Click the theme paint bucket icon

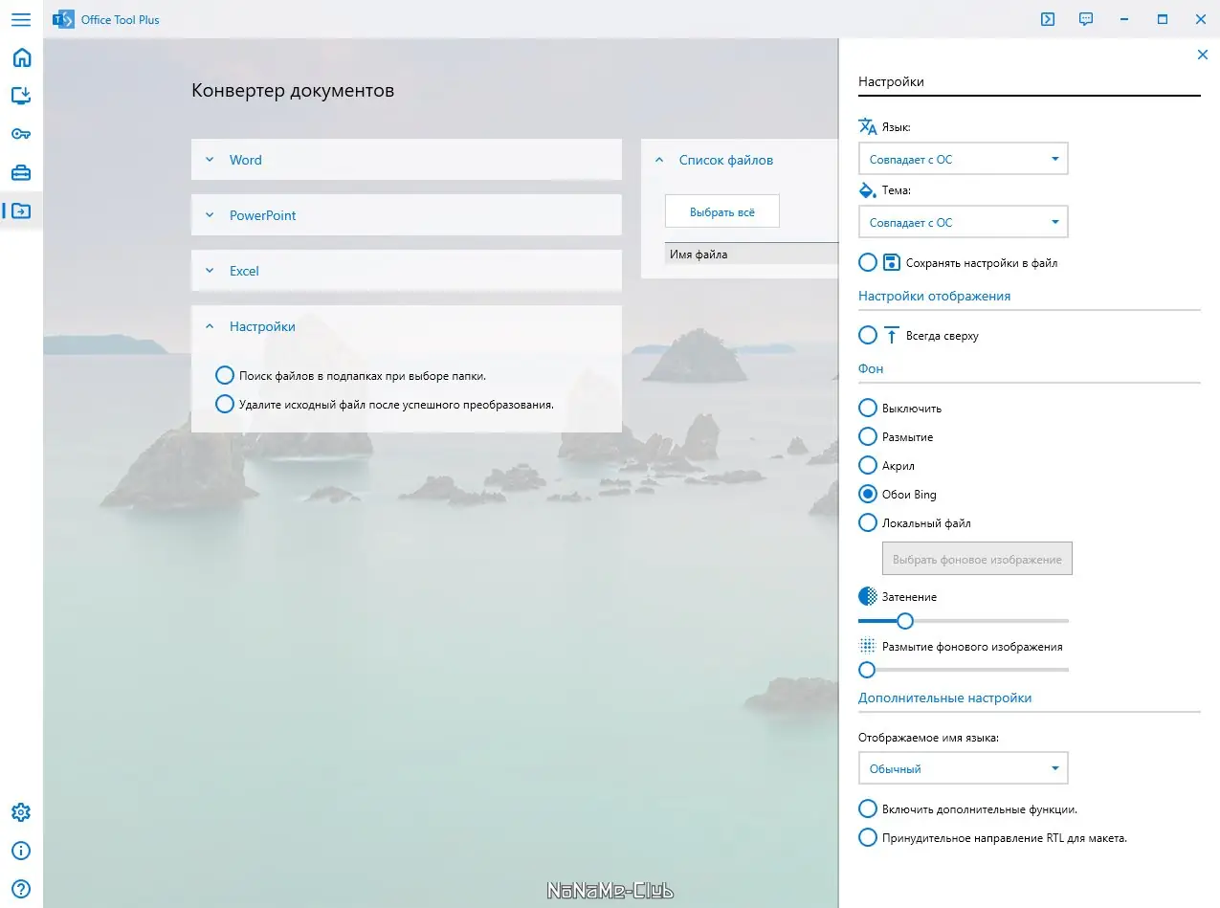[x=867, y=189]
